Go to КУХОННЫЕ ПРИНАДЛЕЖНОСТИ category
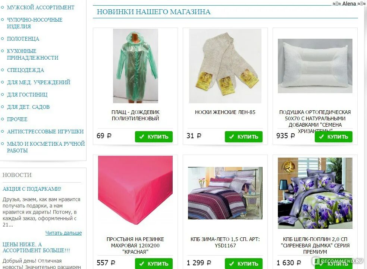This screenshot has width=367, height=269. [32, 54]
